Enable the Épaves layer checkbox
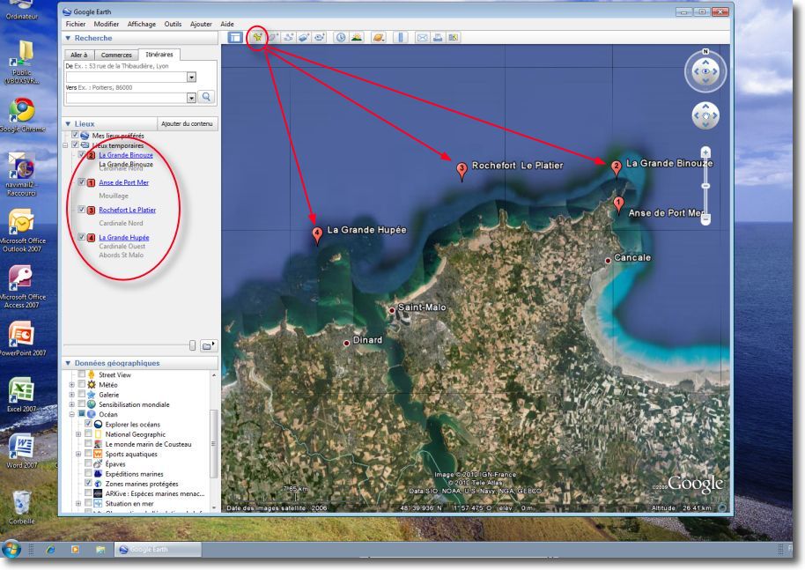805x570 pixels. pyautogui.click(x=88, y=463)
